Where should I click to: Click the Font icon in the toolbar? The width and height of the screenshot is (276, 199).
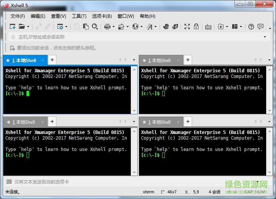pos(150,26)
